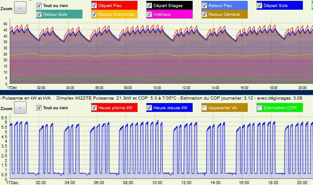313x185 pixels.
Task: Uncheck the Heure pleine kW checkbox
Action: pyautogui.click(x=94, y=107)
